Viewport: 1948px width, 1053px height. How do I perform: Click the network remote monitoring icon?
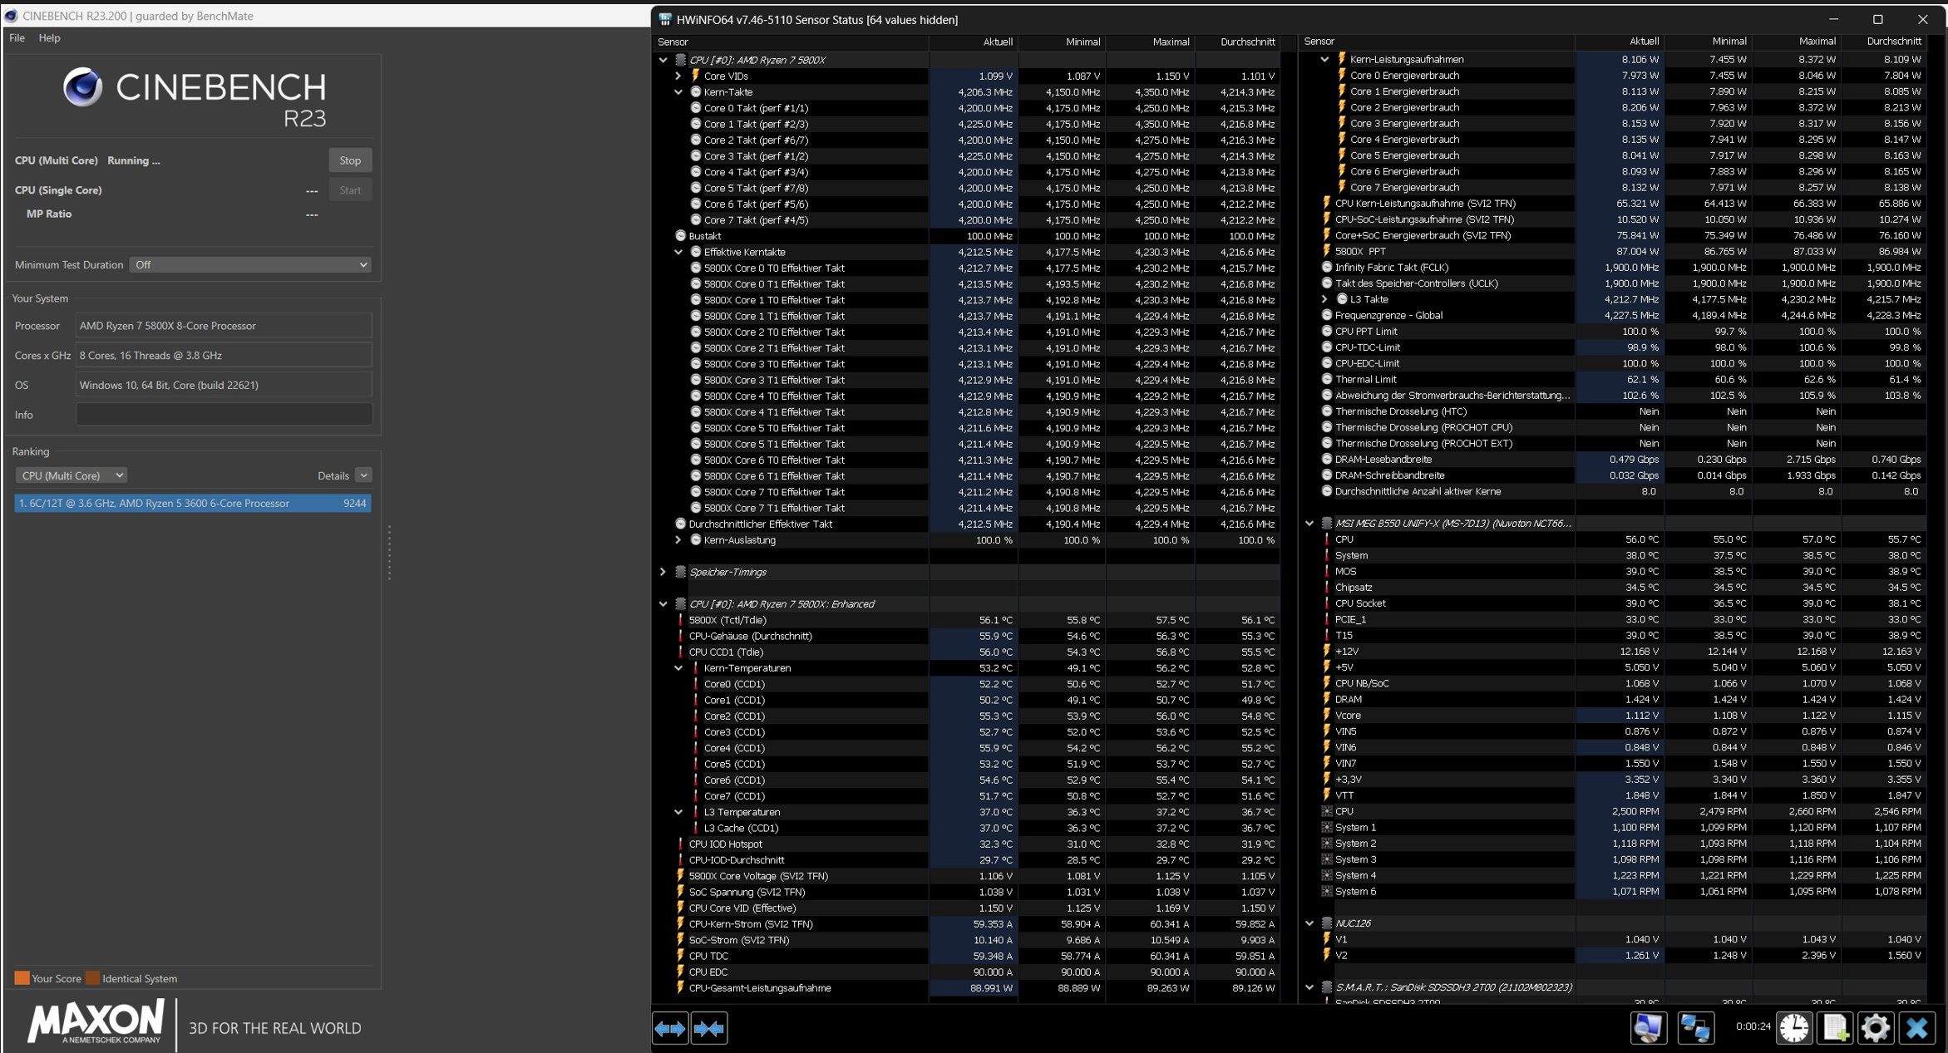point(1694,1028)
